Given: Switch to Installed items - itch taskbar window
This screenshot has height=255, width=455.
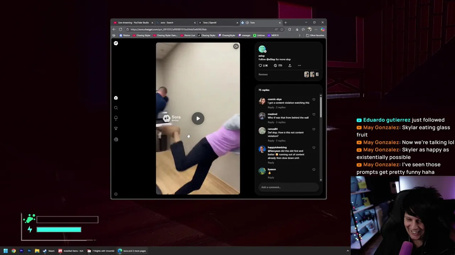Looking at the screenshot, I should coord(71,251).
